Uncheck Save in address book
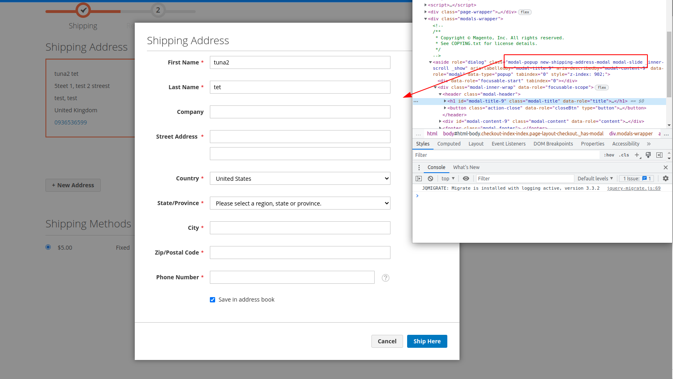The width and height of the screenshot is (673, 379). pos(212,300)
